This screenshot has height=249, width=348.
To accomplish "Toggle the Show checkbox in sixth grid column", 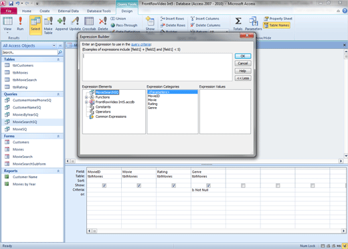I will [278, 185].
